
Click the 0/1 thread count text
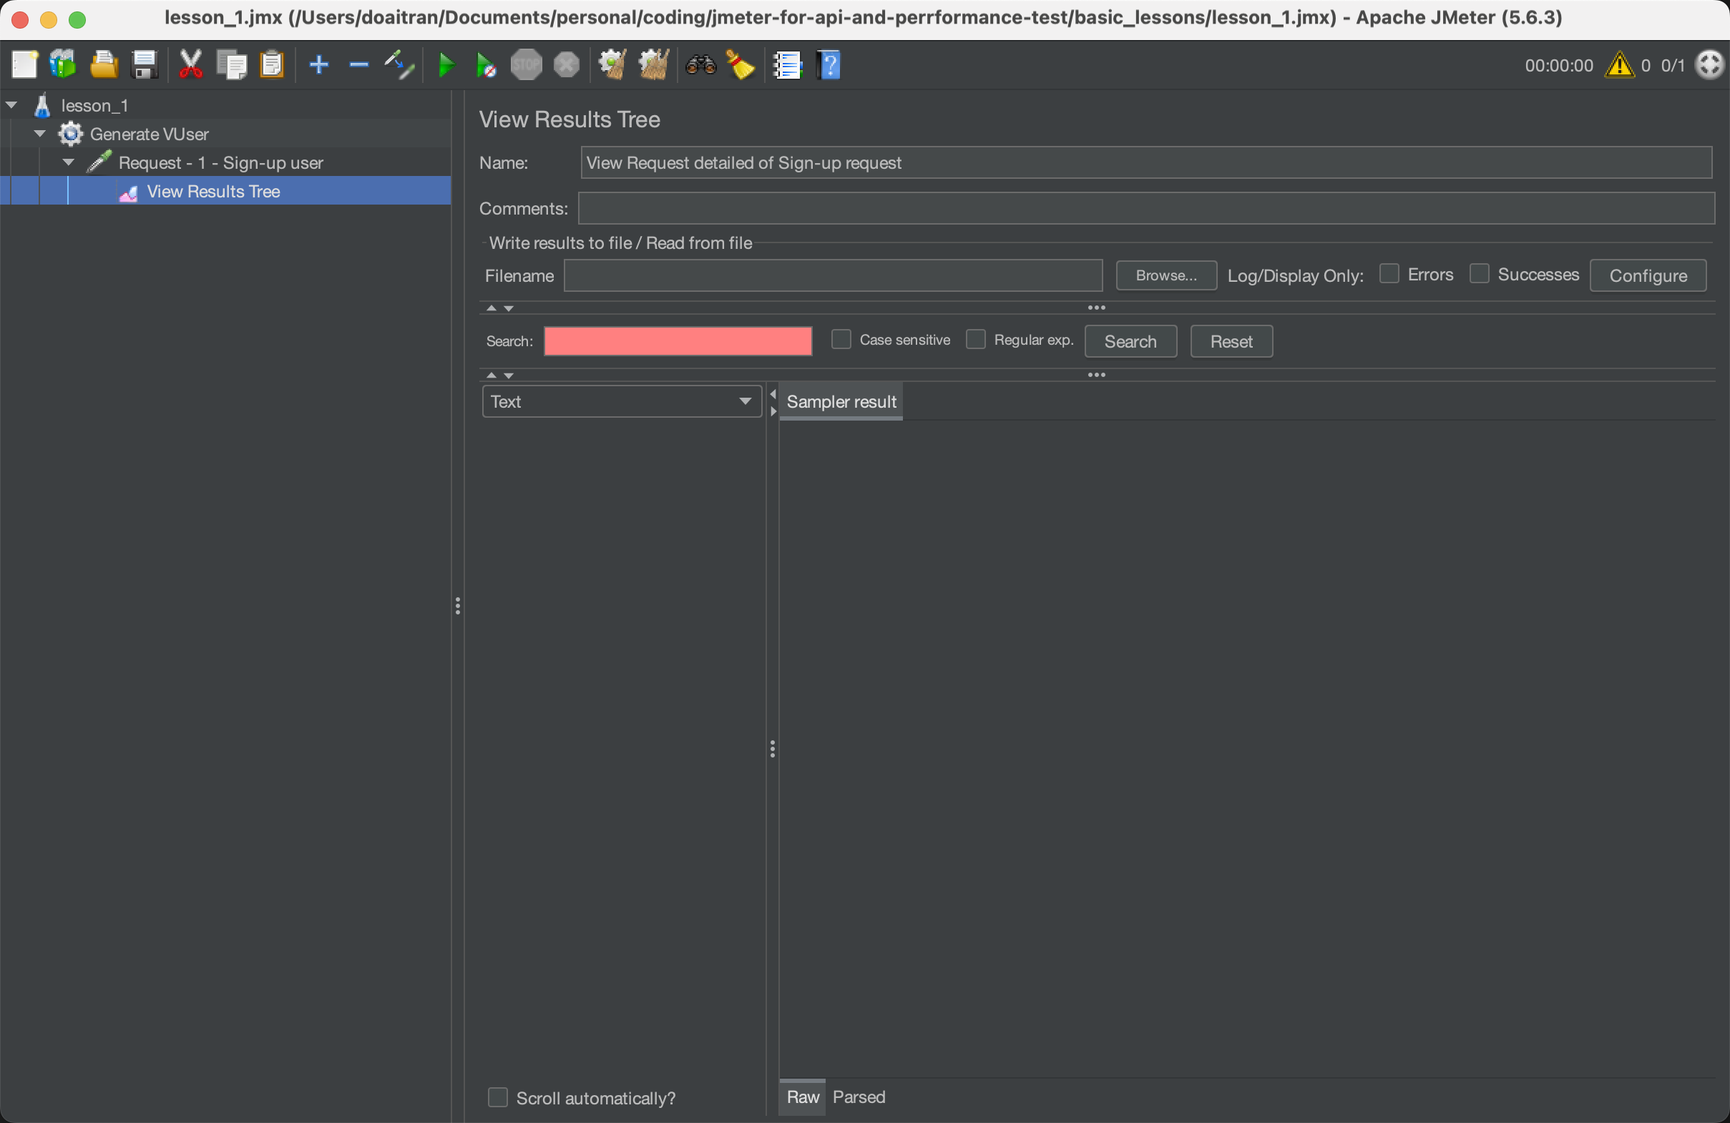click(1672, 65)
